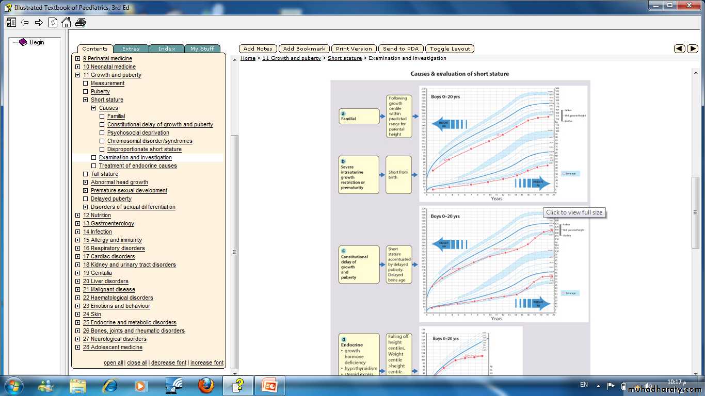Viewport: 705px width, 396px height.
Task: Go back using the left arrow toolbar icon
Action: [25, 22]
